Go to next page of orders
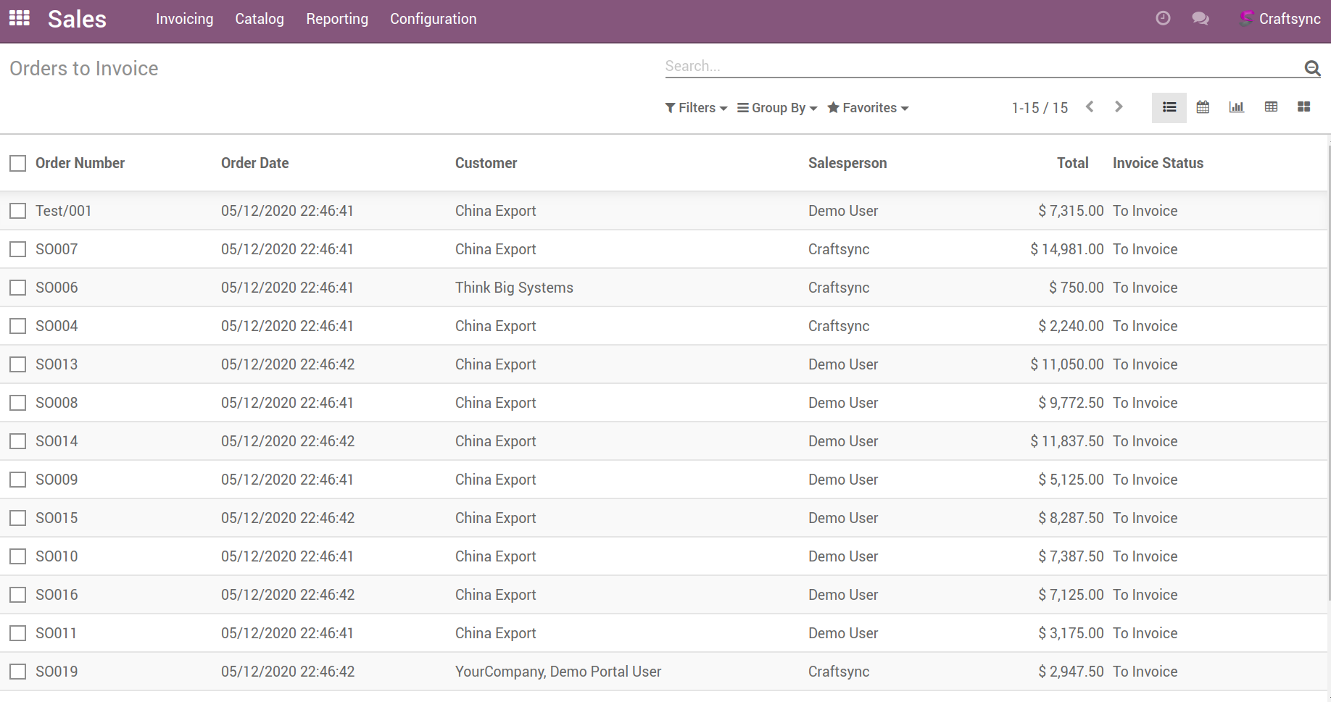The width and height of the screenshot is (1331, 702). click(x=1119, y=107)
